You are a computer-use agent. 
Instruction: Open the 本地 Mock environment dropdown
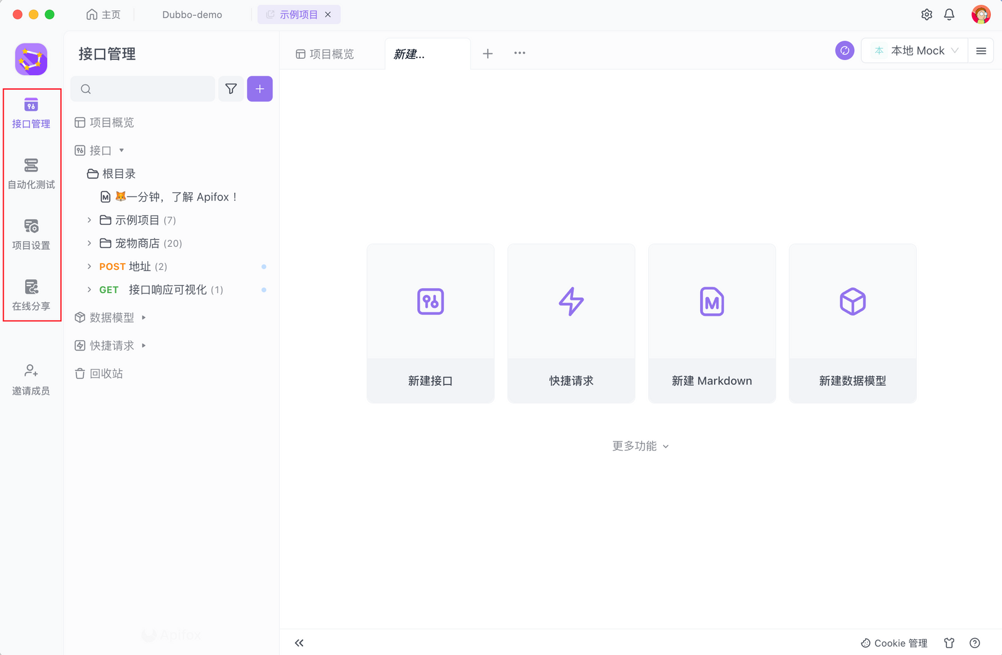915,51
